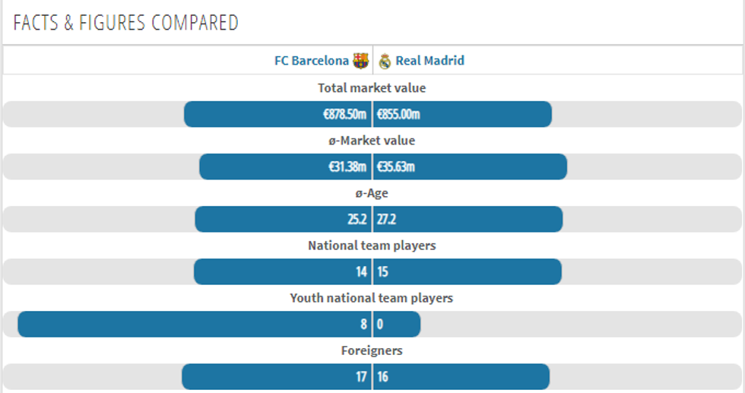Click Barcelona's 17 foreigners bar
This screenshot has height=393, width=745.
(x=276, y=376)
